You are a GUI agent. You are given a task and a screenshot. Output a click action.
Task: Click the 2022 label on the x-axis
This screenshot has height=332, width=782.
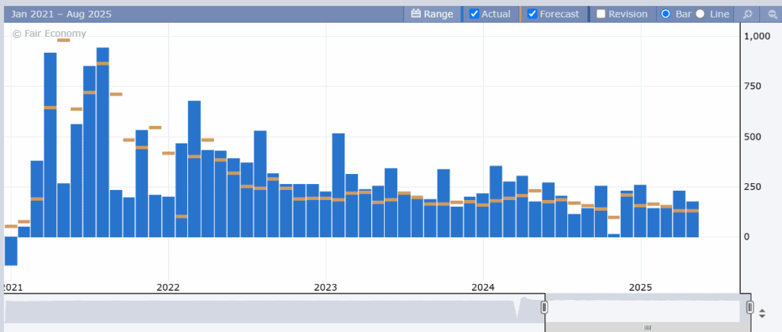[x=168, y=288]
